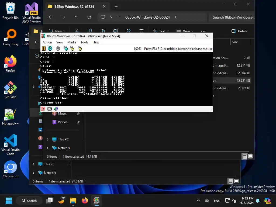Open Videos folder in front Explorer sidebar
Viewport: 276px width, 207px height.
click(63, 122)
